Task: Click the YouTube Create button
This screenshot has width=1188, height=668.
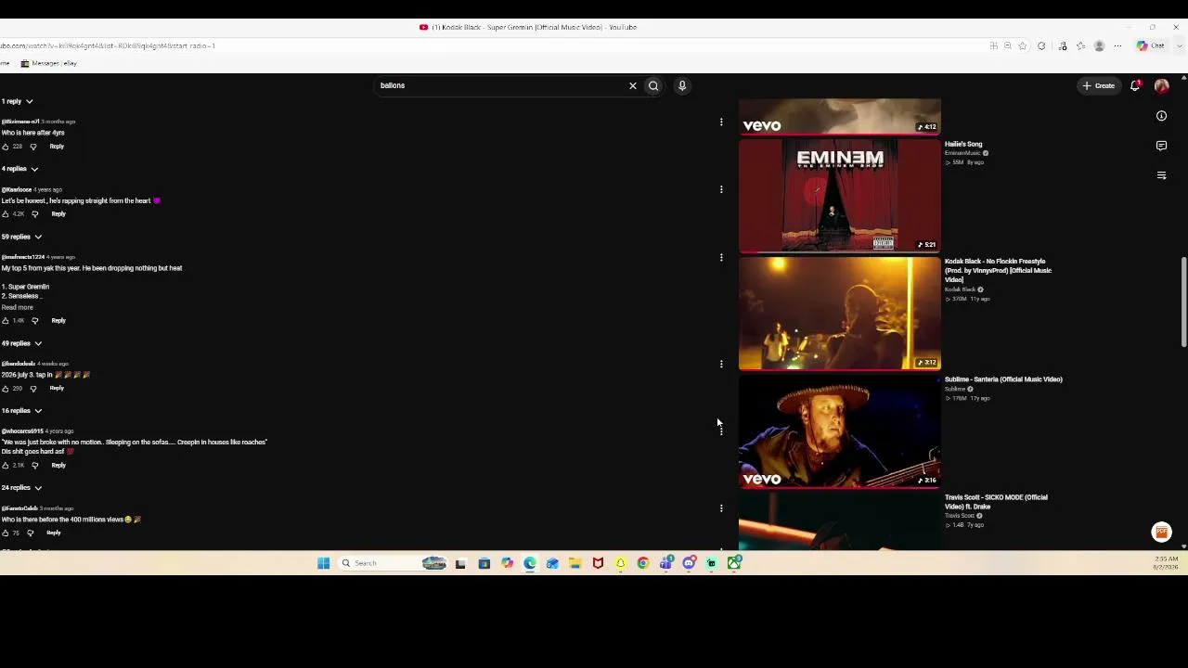Action: click(1099, 85)
